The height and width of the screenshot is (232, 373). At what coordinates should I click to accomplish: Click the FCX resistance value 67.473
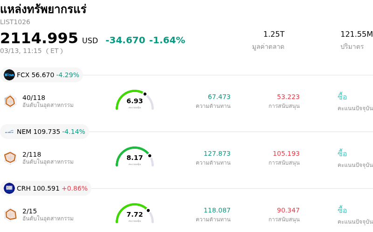pos(219,97)
